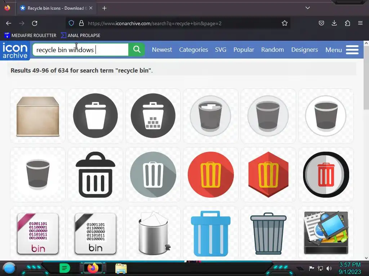Open the Categories navigation link
This screenshot has height=276, width=369.
pyautogui.click(x=194, y=50)
